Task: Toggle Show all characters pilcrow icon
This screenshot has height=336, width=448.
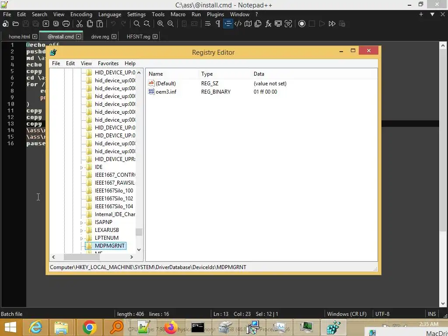Action: pos(218,24)
